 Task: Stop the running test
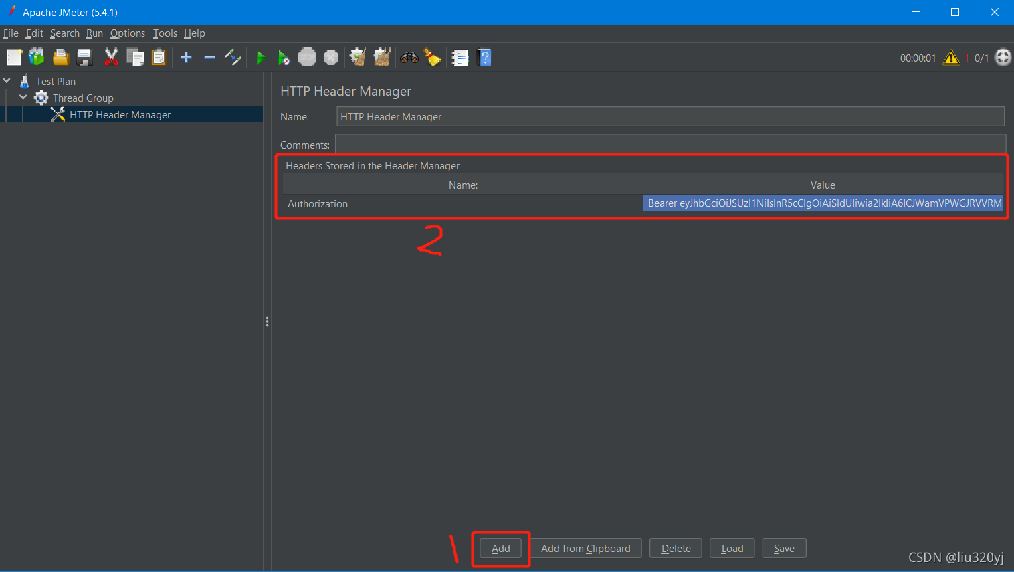(307, 58)
